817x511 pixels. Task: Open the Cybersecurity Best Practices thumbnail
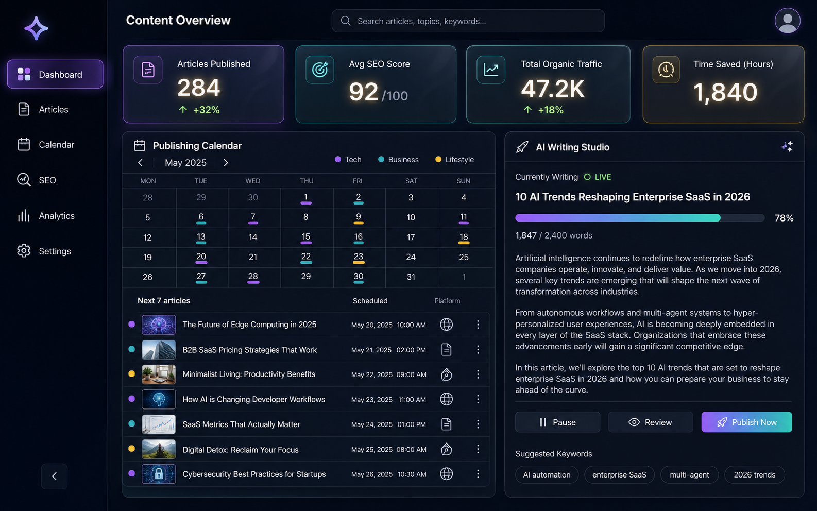159,474
